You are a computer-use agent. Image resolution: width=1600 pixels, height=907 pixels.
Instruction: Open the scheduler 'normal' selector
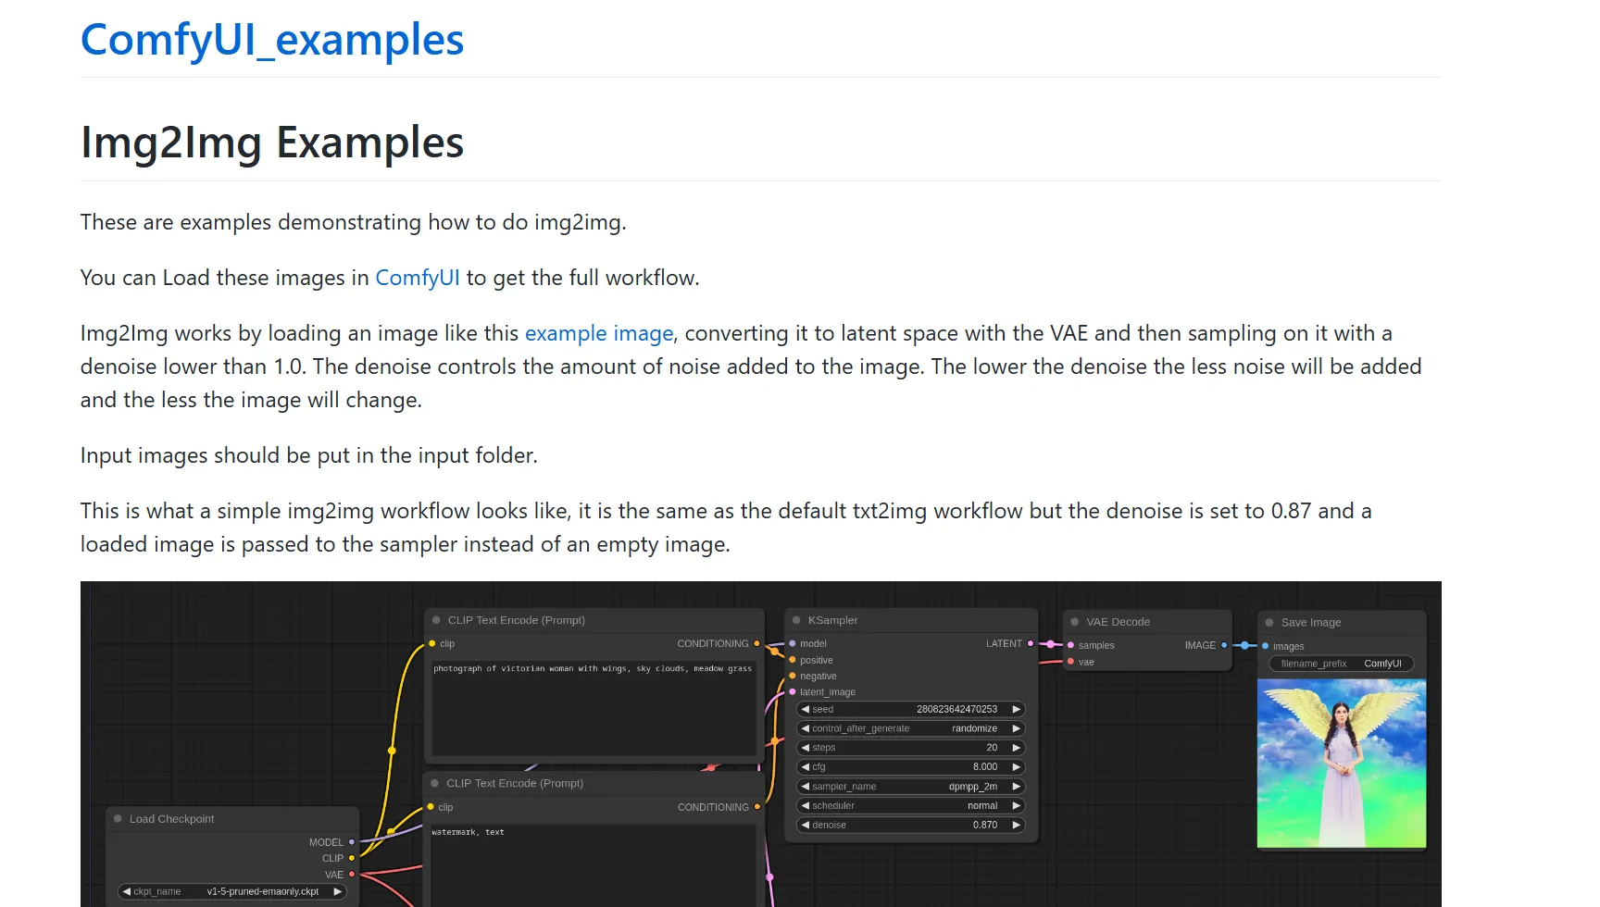(x=911, y=806)
